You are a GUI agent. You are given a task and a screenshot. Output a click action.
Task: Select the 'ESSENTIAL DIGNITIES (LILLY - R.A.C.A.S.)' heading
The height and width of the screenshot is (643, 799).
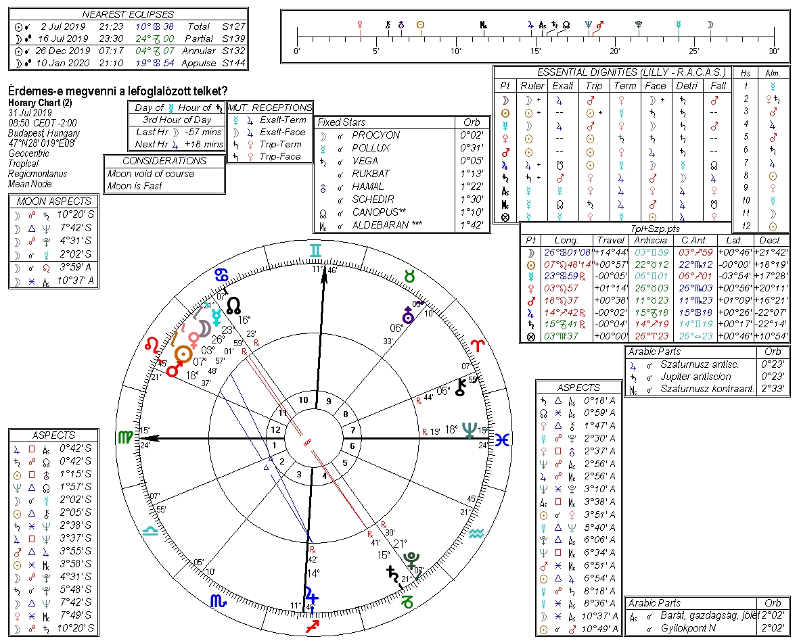631,72
